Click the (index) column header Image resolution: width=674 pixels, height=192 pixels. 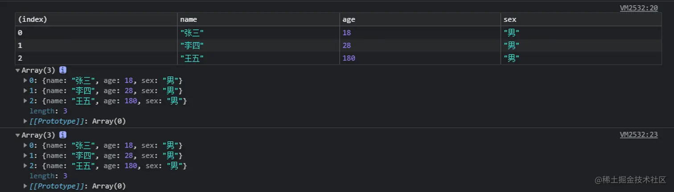[x=96, y=20]
